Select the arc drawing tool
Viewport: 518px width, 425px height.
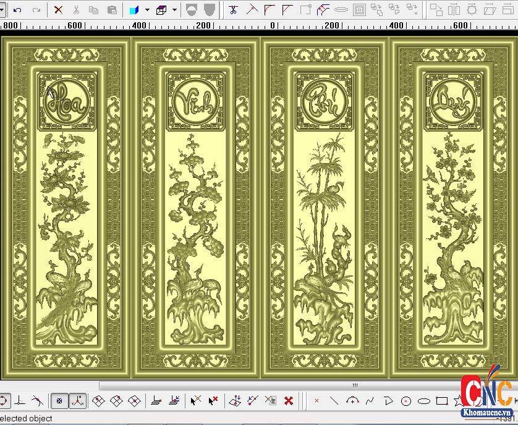[x=353, y=401]
